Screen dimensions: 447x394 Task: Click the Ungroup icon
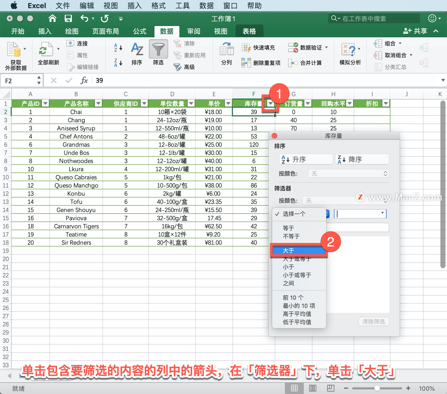pos(378,55)
